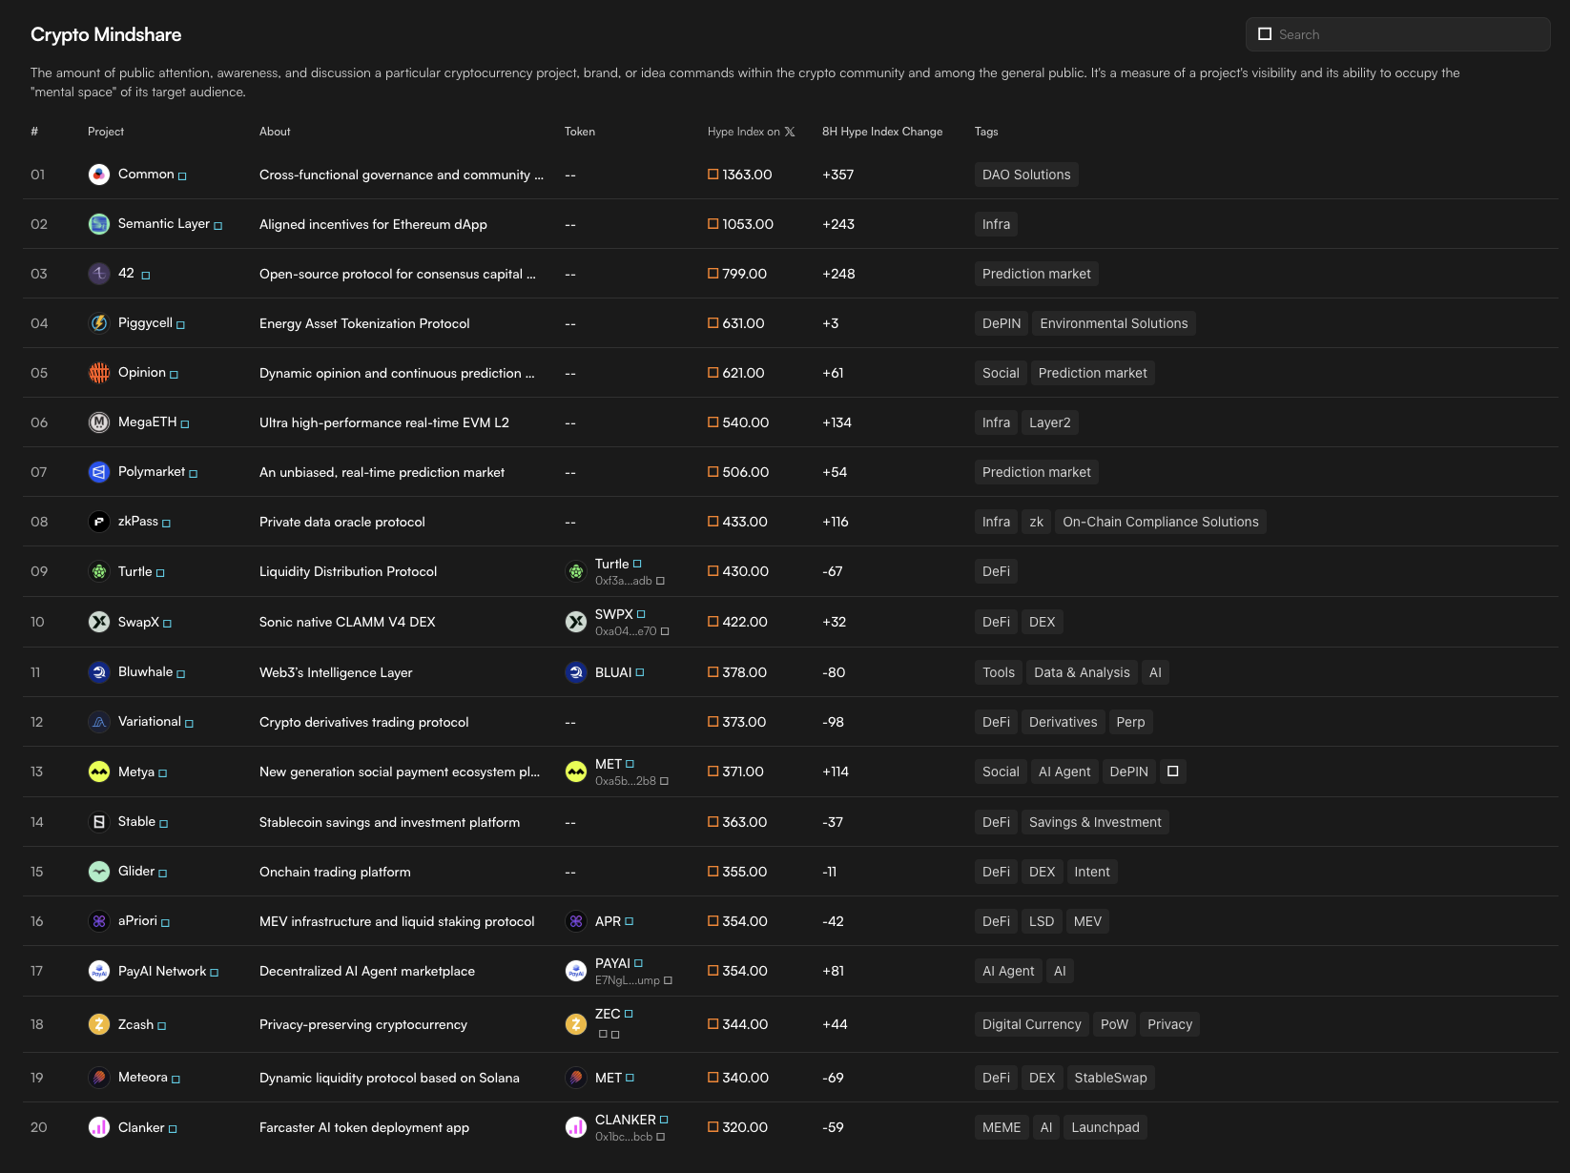Click the DAO Solutions tag
The image size is (1570, 1173).
point(1026,175)
